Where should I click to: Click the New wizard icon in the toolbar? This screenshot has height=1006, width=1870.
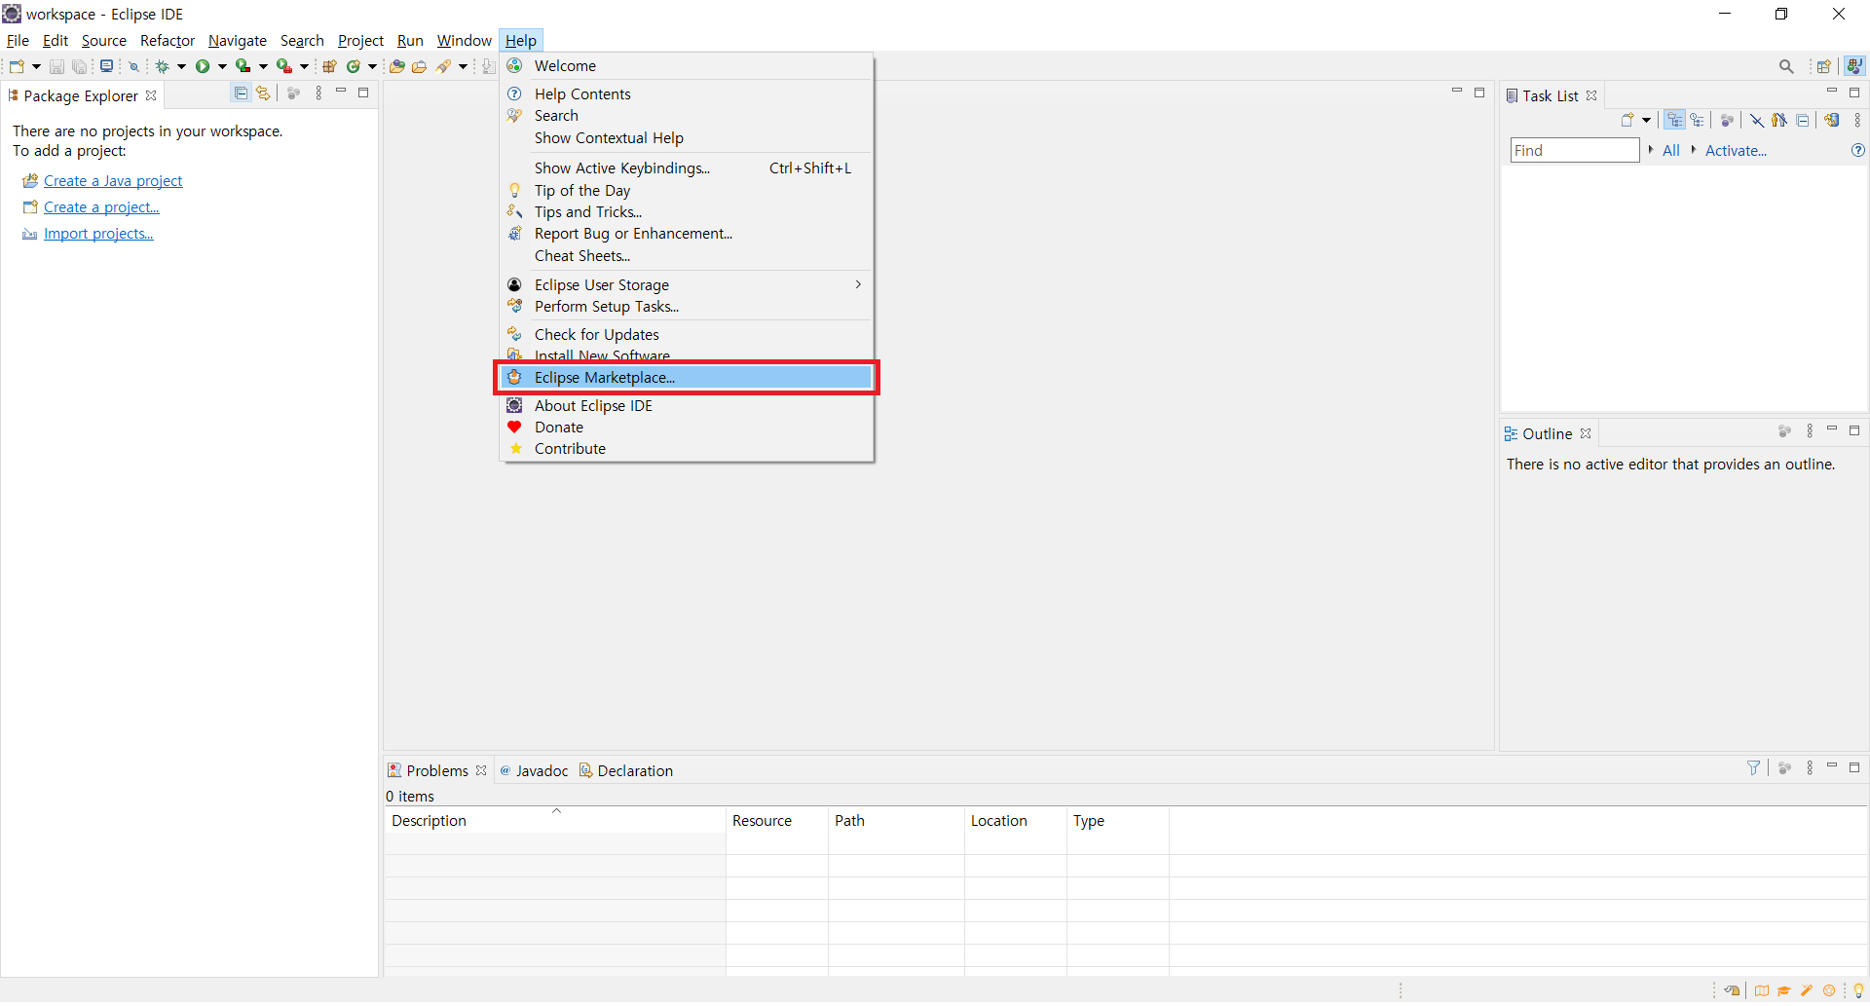click(x=17, y=66)
